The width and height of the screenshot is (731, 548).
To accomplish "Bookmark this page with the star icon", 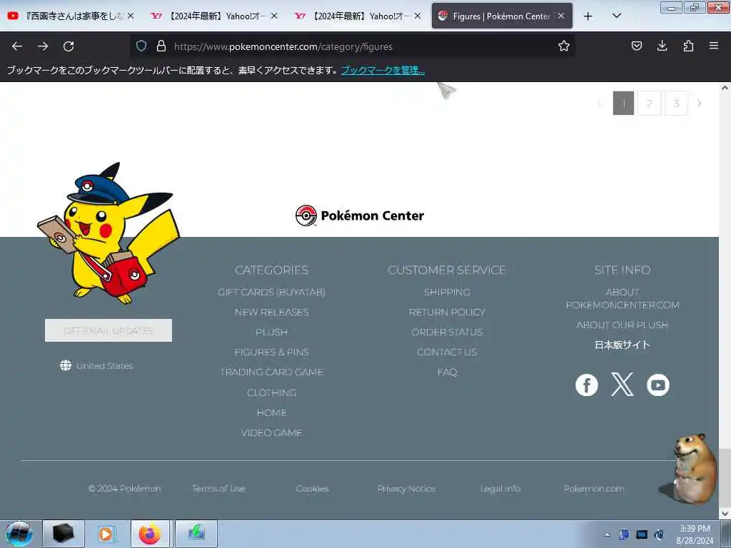I will 564,46.
